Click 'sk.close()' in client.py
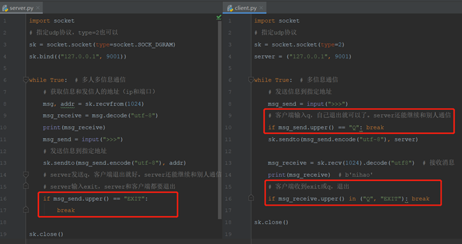This screenshot has width=462, height=244. [x=271, y=222]
